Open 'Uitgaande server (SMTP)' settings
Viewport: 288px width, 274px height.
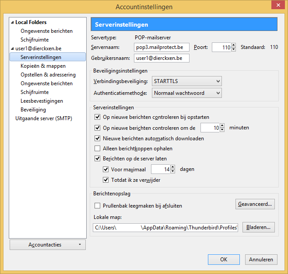pos(43,118)
